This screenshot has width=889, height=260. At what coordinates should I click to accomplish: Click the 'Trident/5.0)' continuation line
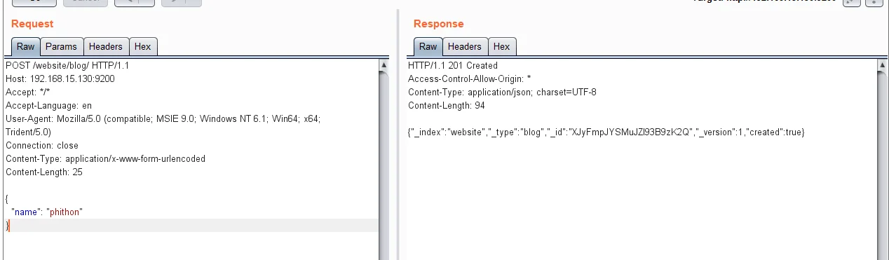pos(28,132)
